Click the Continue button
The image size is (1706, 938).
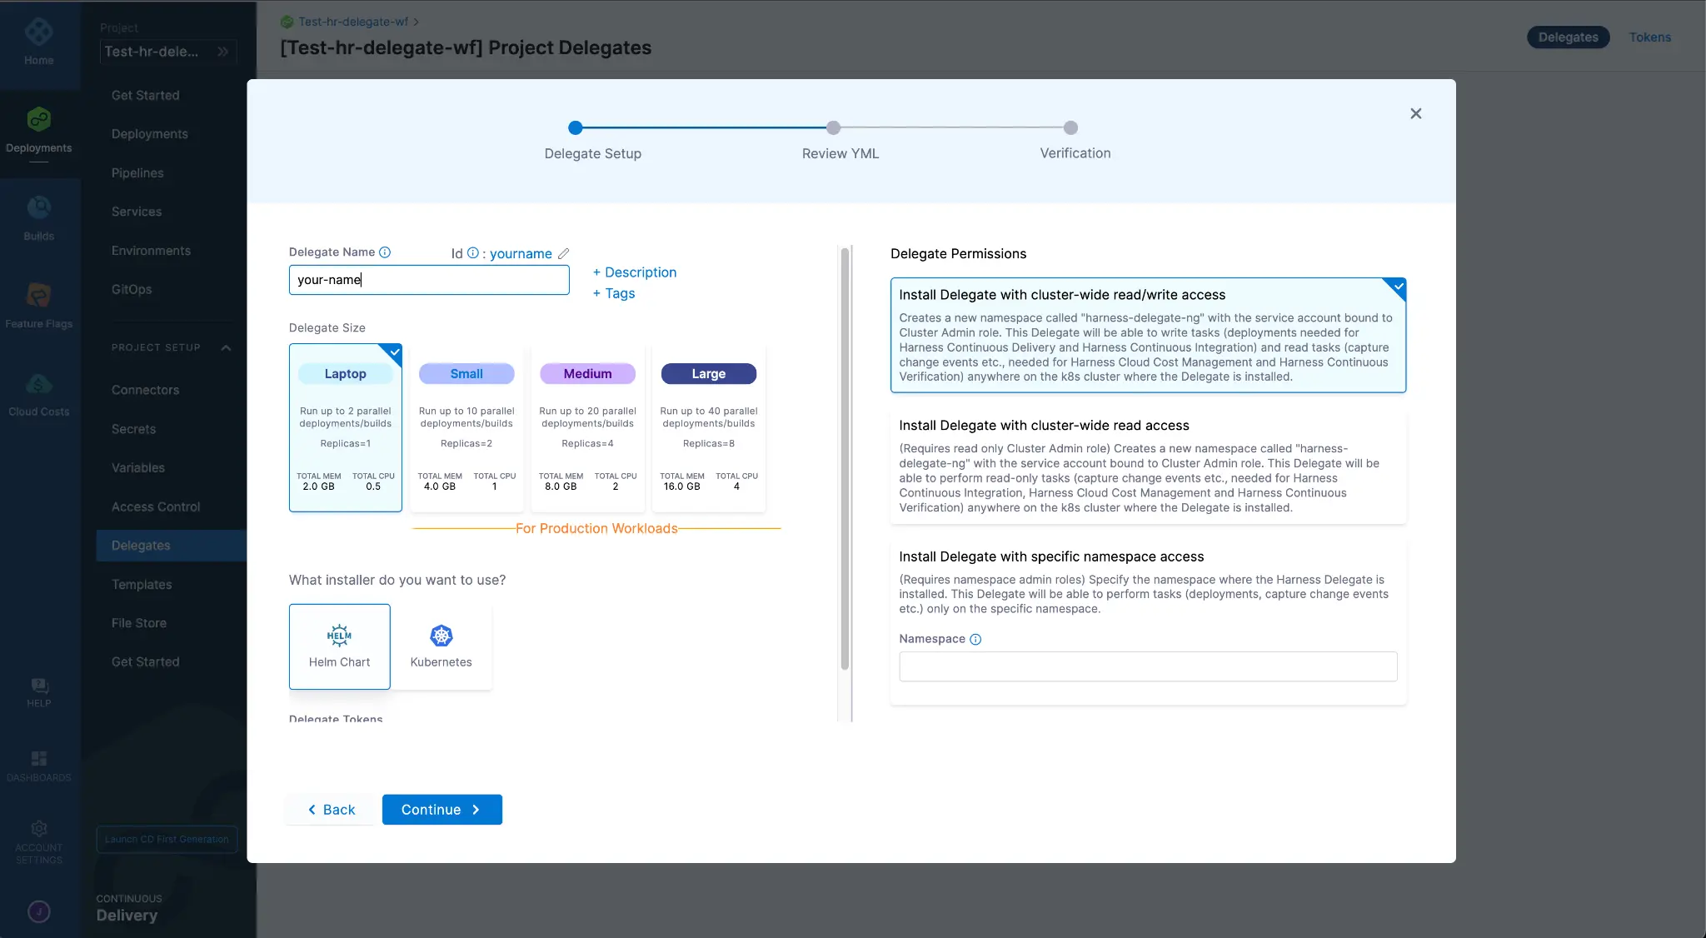click(441, 809)
